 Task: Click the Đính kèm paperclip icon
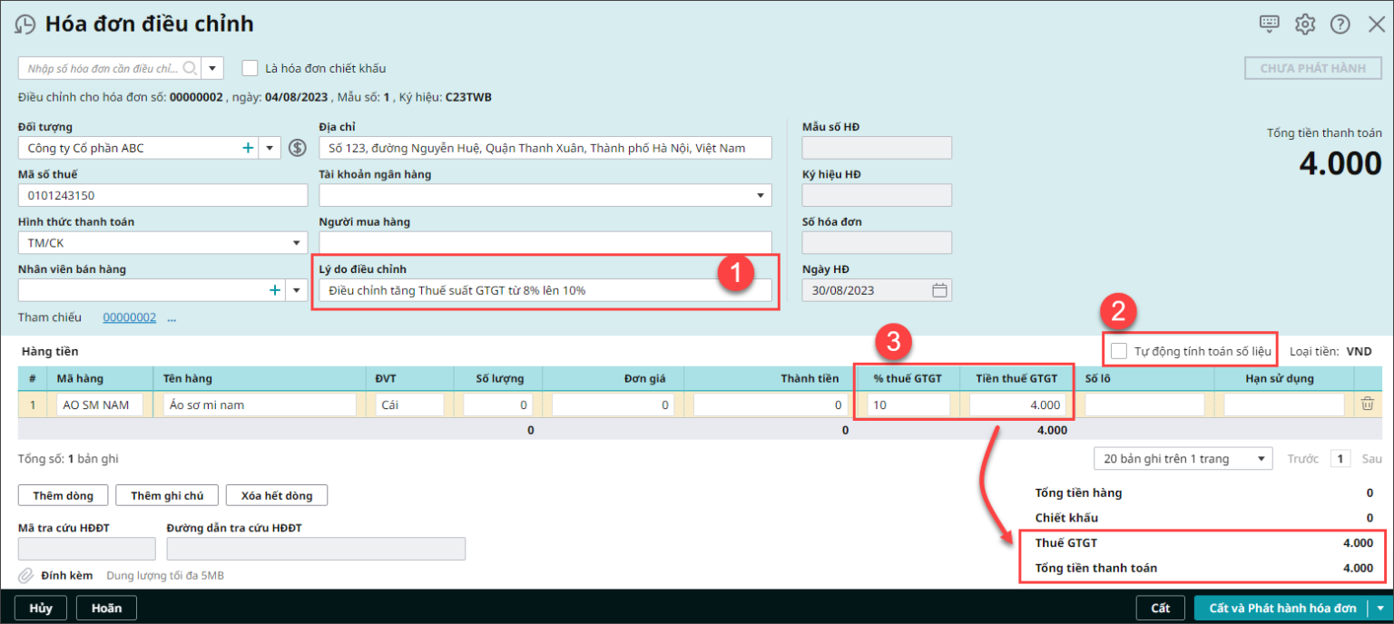[26, 575]
